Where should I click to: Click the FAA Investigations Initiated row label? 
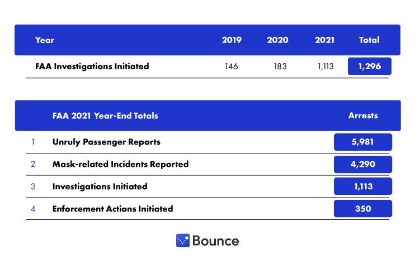[92, 66]
